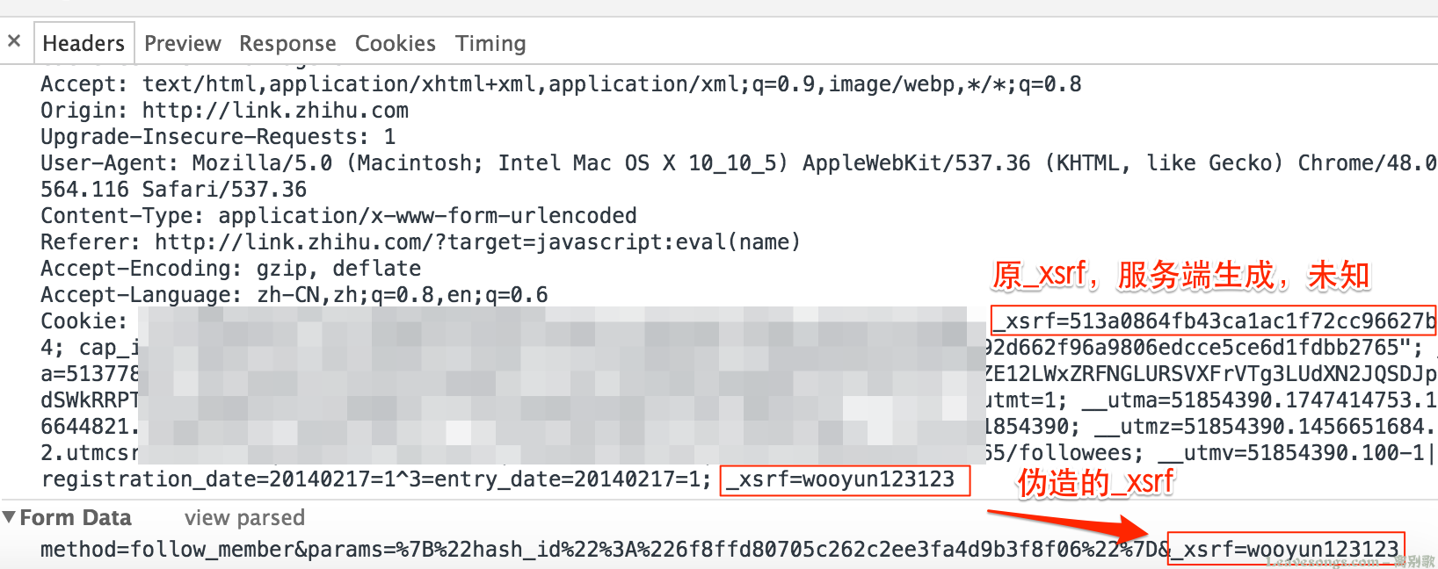Open the Response tab
1438x569 pixels.
click(x=287, y=44)
